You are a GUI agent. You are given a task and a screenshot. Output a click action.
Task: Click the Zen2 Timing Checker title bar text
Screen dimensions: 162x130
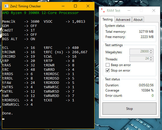coord(25,6)
